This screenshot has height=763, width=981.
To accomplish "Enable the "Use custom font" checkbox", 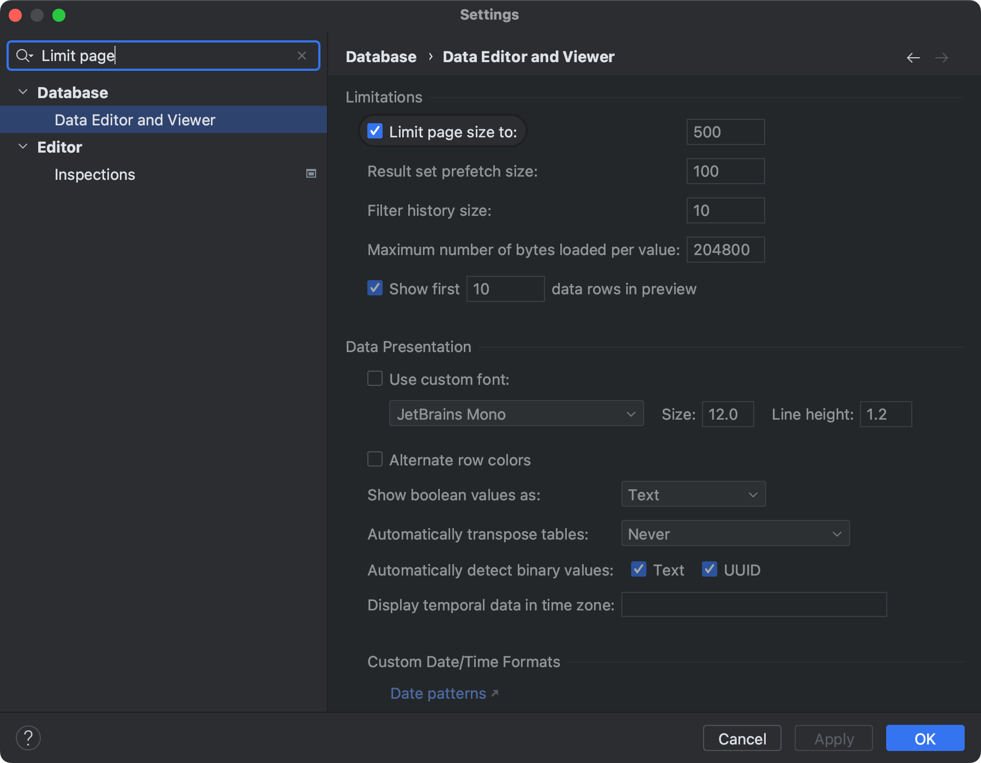I will click(374, 378).
